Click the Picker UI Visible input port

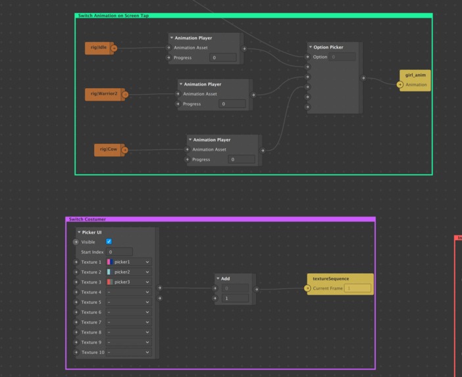pyautogui.click(x=76, y=242)
